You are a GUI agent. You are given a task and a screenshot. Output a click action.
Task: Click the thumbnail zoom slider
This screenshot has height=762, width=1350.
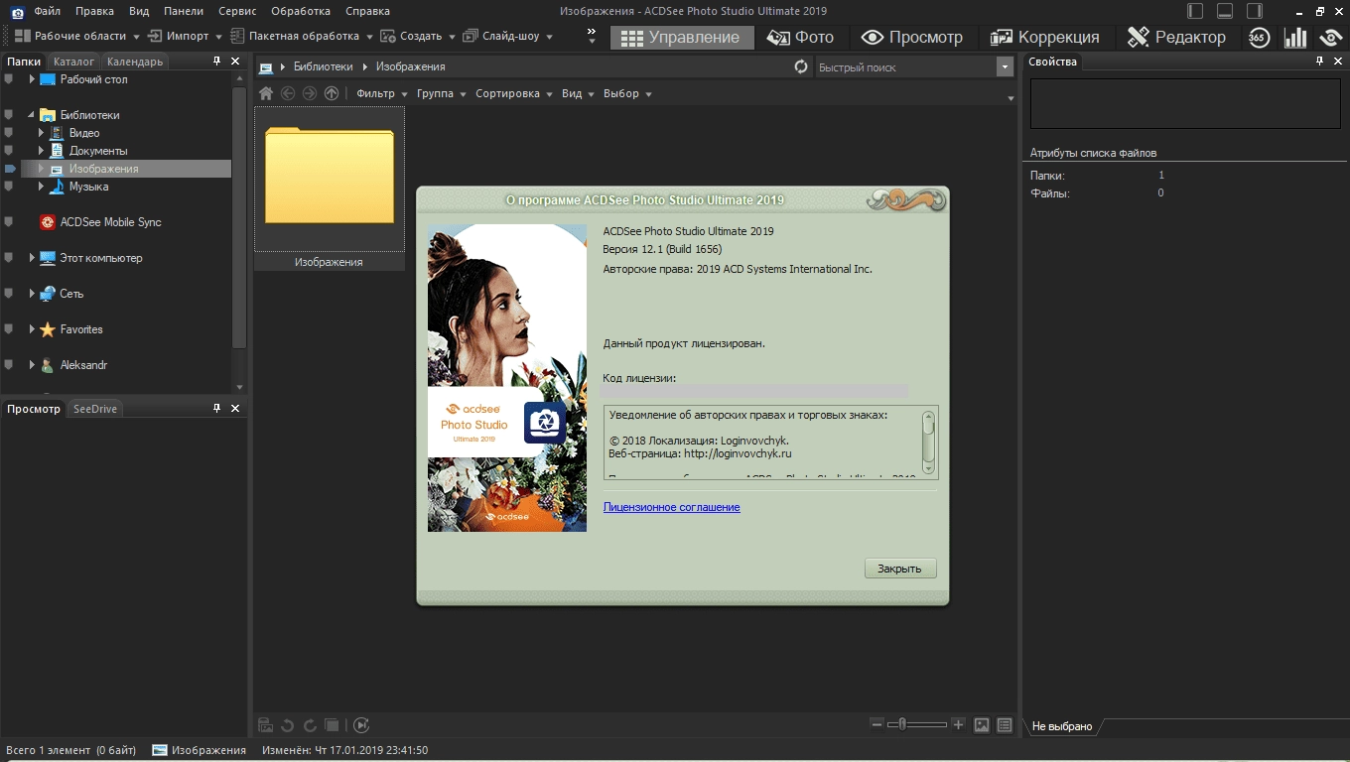coord(917,724)
